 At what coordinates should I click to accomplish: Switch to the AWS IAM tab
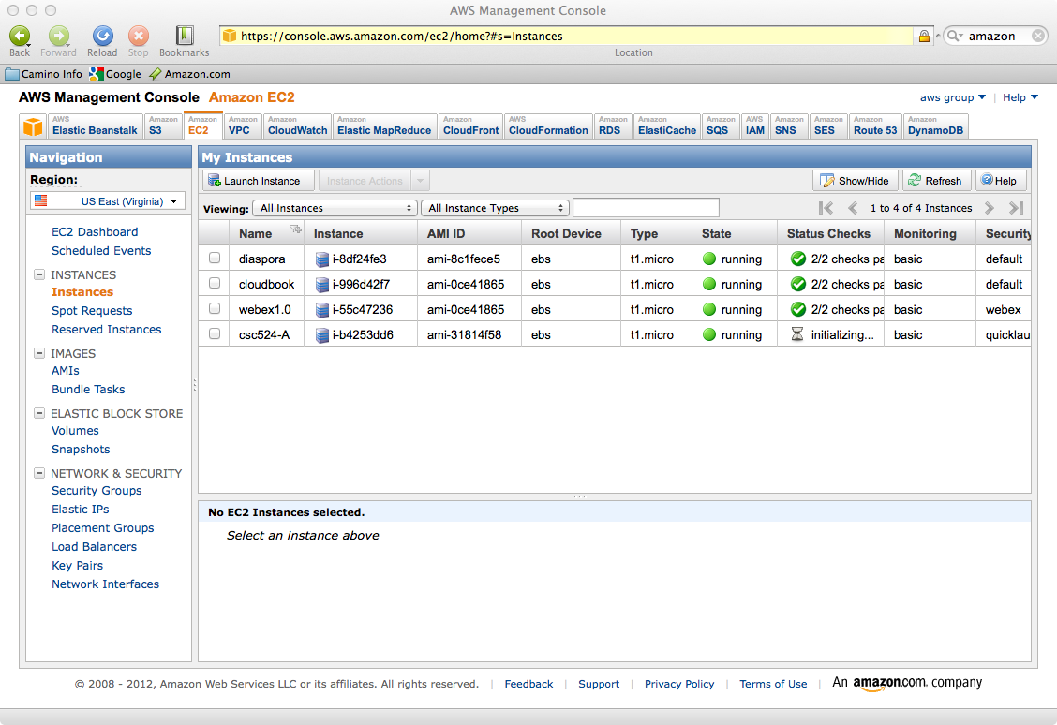[x=755, y=126]
